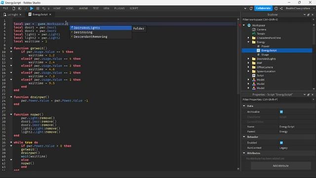Choose DescendantRemoving autocomplete suggestion

point(101,37)
